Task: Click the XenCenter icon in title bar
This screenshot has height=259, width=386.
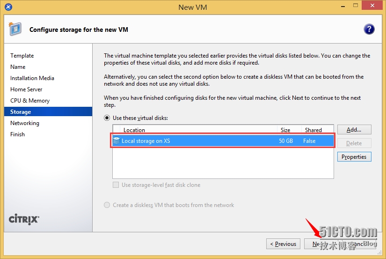Action: point(8,7)
